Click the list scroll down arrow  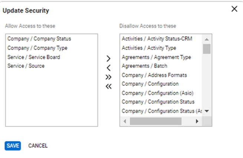[207, 111]
